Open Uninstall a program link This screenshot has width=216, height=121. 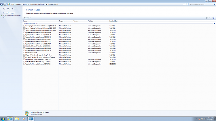tap(9, 13)
